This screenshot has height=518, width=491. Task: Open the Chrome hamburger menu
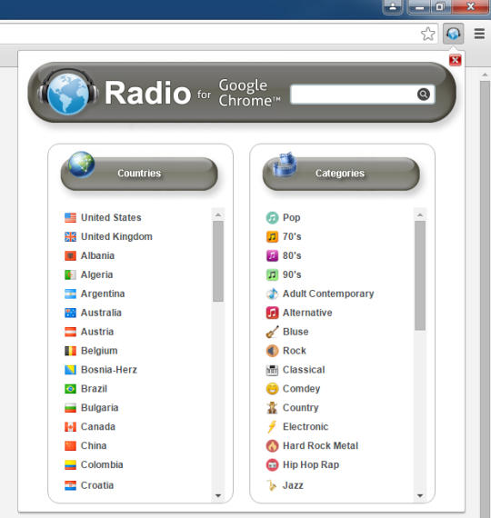(x=479, y=34)
